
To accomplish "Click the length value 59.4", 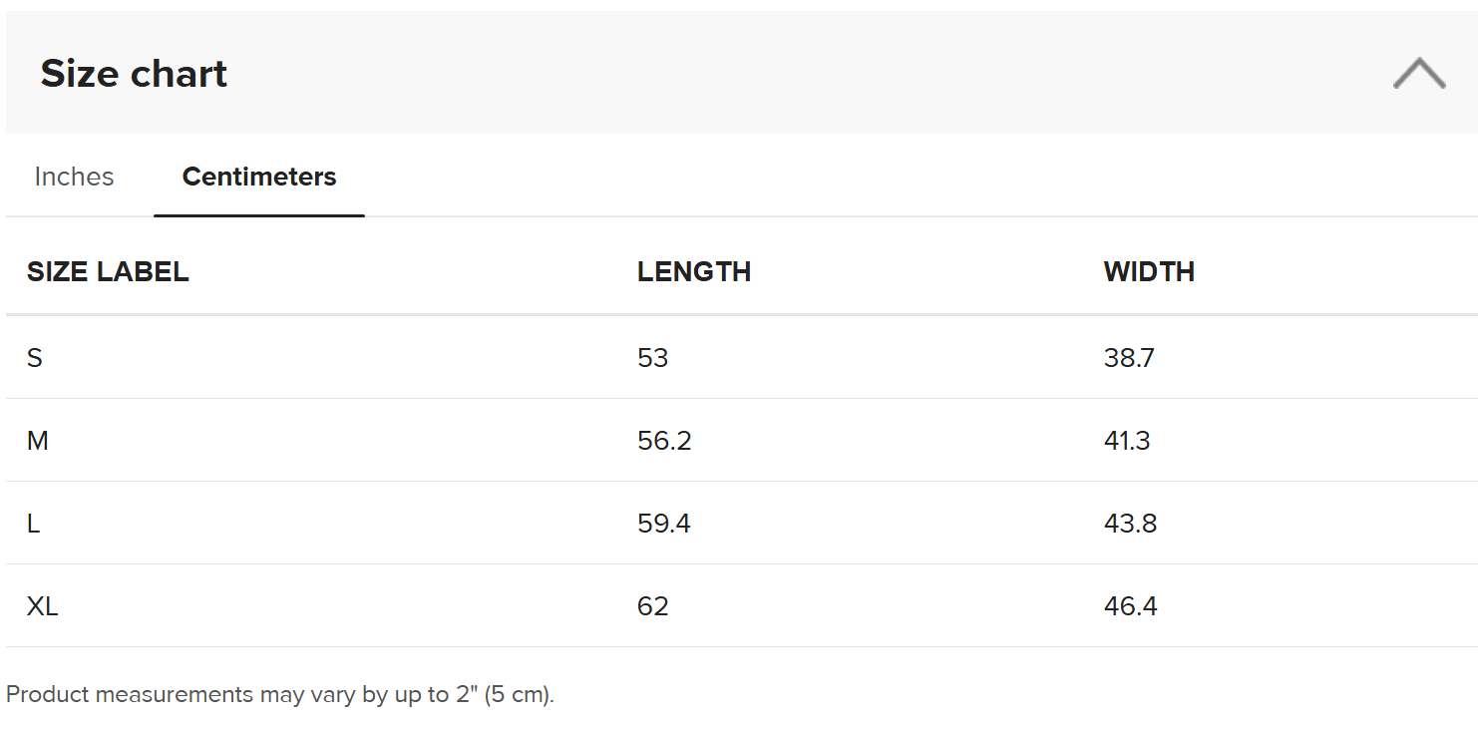I will click(x=664, y=523).
